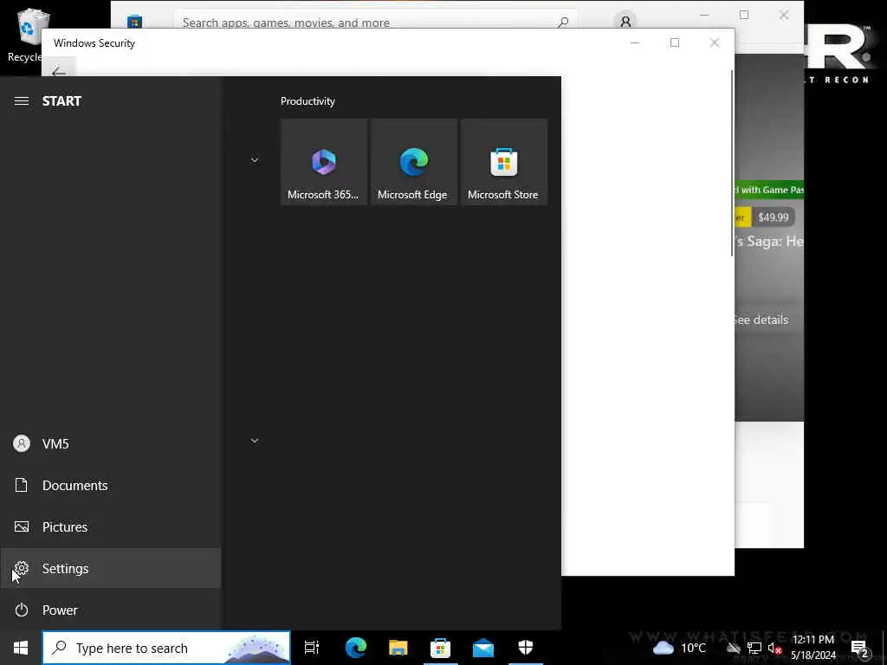Open the weather widget showing 10°C
This screenshot has width=887, height=665.
click(679, 648)
